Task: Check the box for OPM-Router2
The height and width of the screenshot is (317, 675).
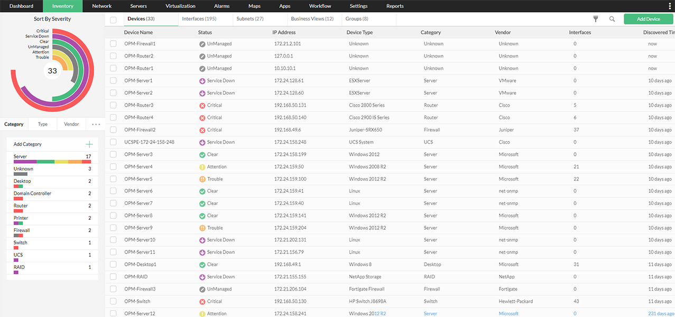Action: coord(113,56)
